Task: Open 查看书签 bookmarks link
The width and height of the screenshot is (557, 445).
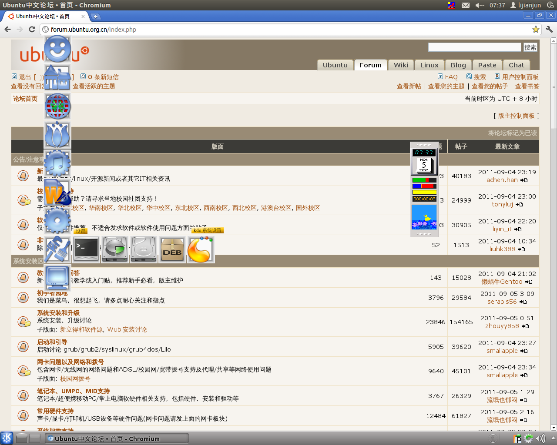Action: (527, 86)
